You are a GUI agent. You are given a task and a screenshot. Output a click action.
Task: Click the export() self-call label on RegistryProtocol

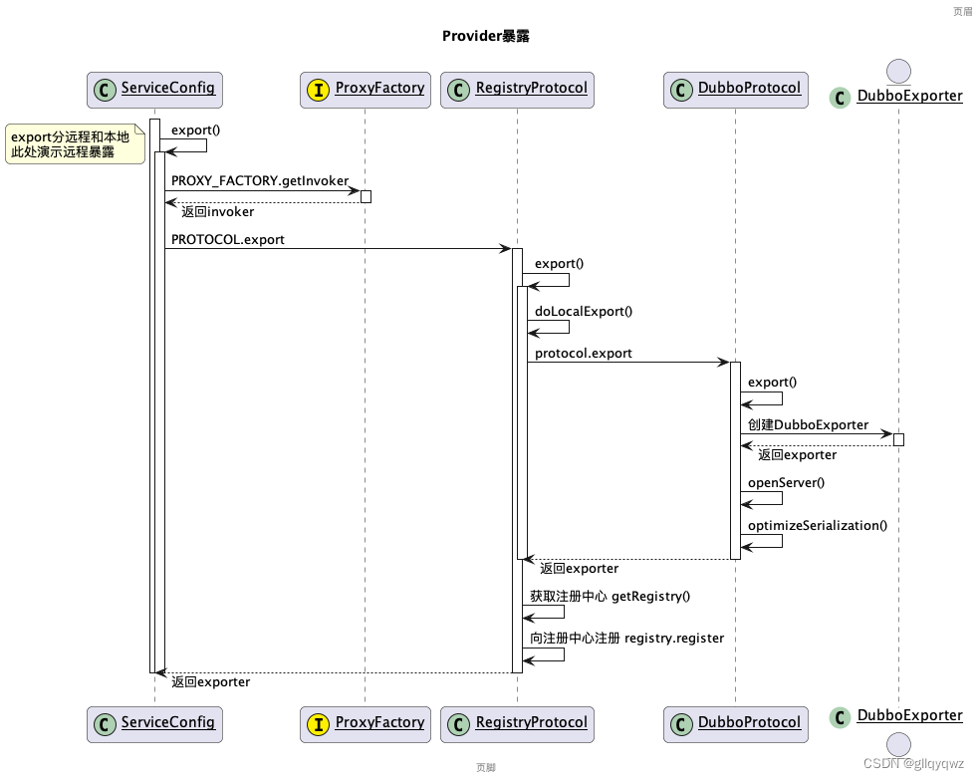click(559, 264)
